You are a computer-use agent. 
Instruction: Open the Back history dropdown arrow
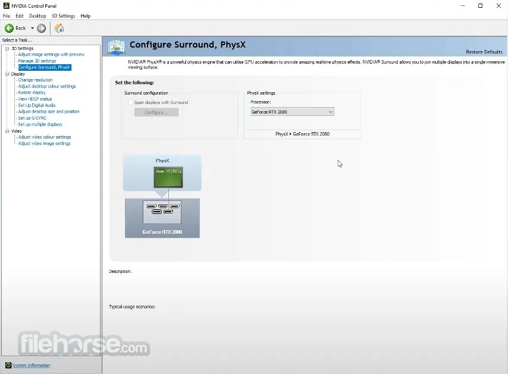pyautogui.click(x=32, y=28)
